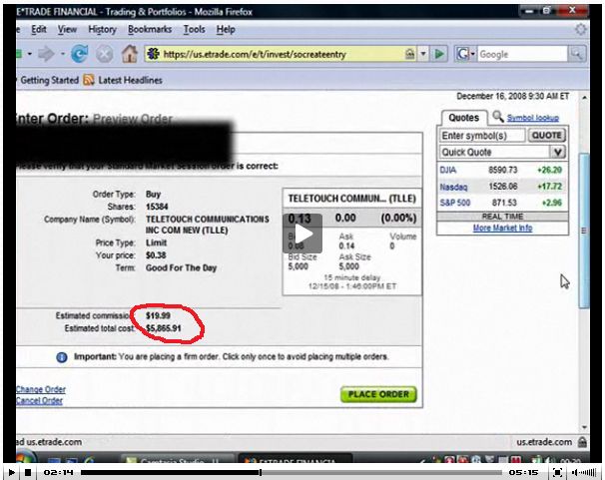Image resolution: width=605 pixels, height=480 pixels.
Task: Open the Symbol lookup link
Action: [533, 118]
